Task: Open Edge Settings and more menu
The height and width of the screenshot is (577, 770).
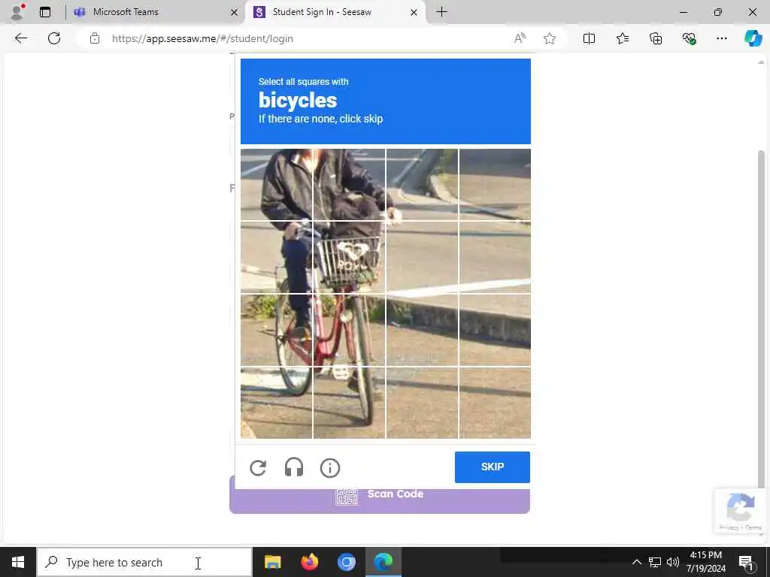Action: [721, 38]
